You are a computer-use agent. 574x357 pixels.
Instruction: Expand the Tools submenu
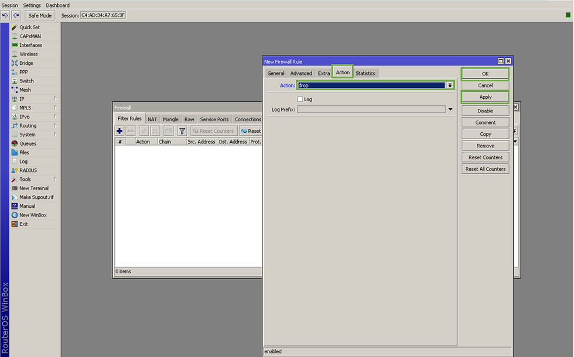click(x=55, y=179)
